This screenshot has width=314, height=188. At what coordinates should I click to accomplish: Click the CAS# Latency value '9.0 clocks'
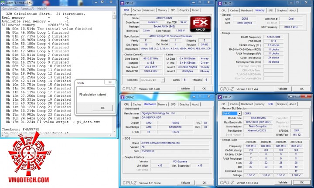click(x=273, y=45)
